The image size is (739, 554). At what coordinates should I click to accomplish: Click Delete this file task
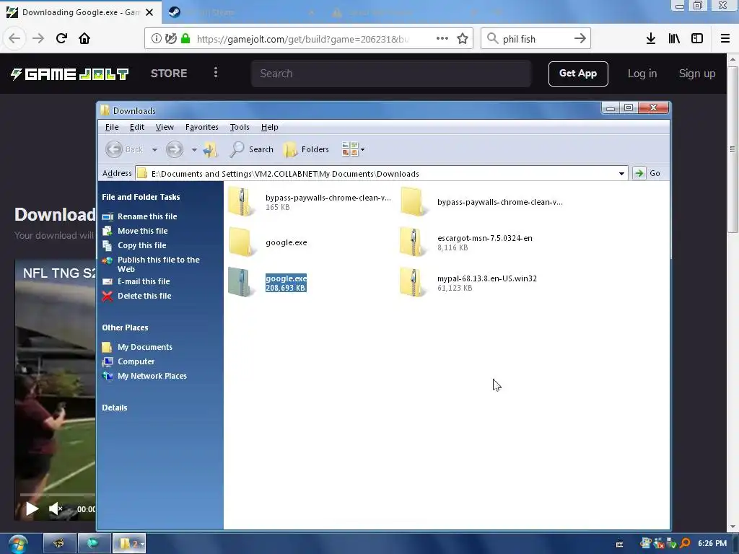pos(144,296)
